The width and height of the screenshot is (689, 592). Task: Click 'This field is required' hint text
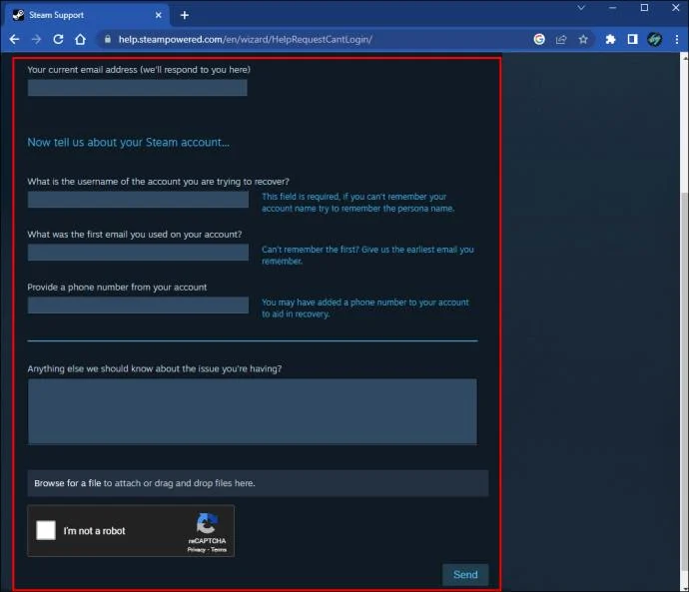pyautogui.click(x=358, y=203)
